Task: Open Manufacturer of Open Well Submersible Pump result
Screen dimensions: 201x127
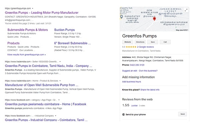Action: [42, 85]
